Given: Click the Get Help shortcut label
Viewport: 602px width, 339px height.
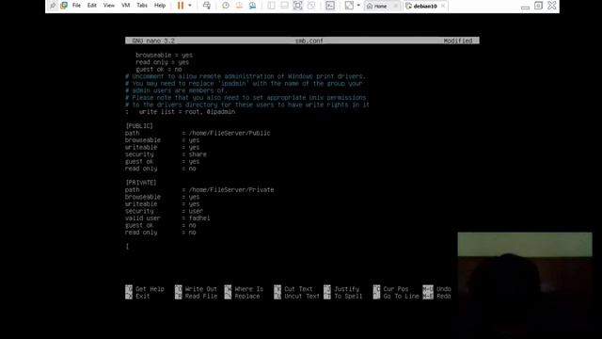Looking at the screenshot, I should click(x=150, y=289).
